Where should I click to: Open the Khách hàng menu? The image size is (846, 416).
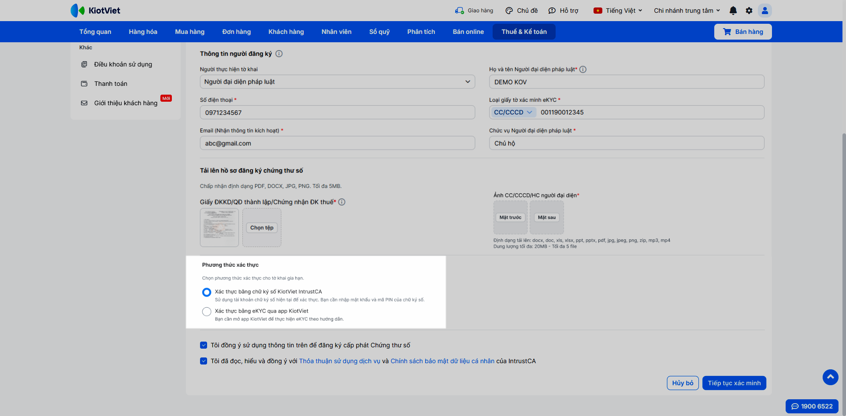(286, 32)
